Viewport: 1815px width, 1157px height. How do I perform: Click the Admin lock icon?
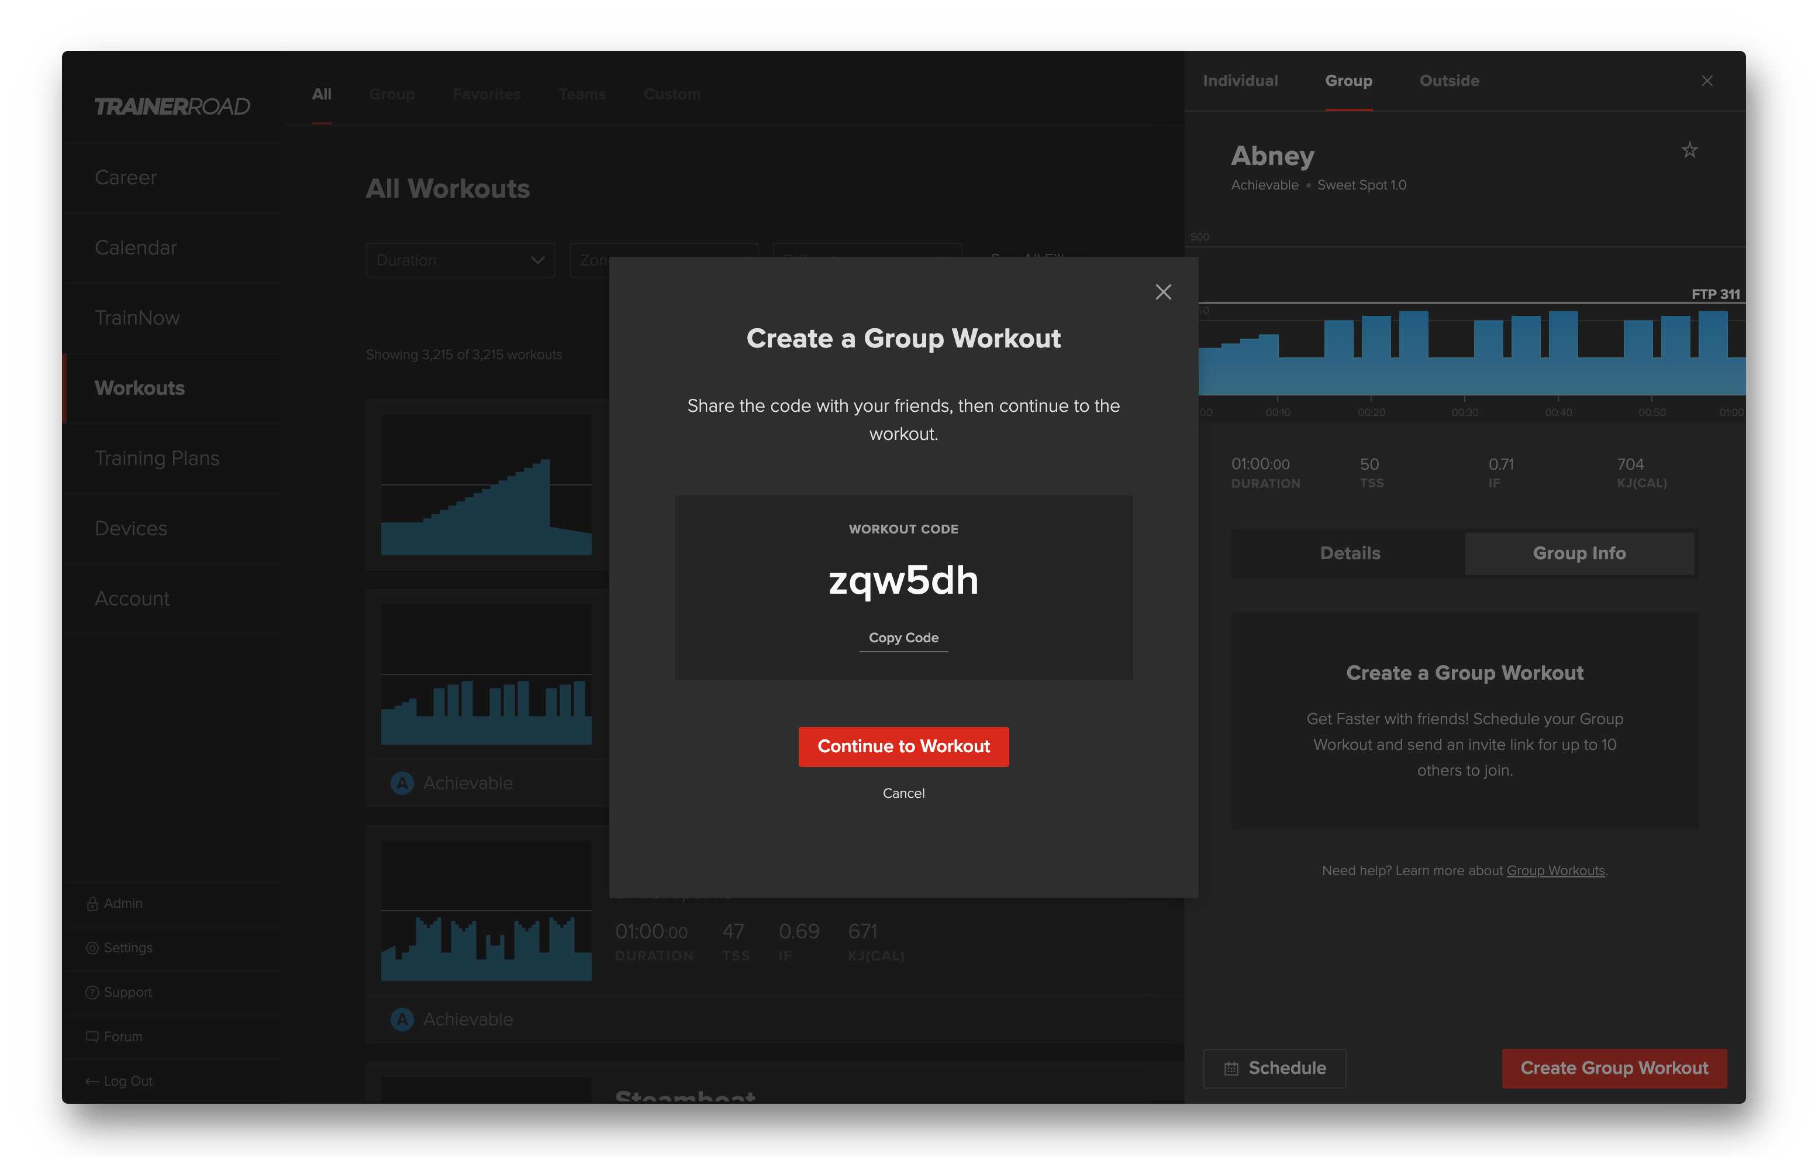(92, 904)
